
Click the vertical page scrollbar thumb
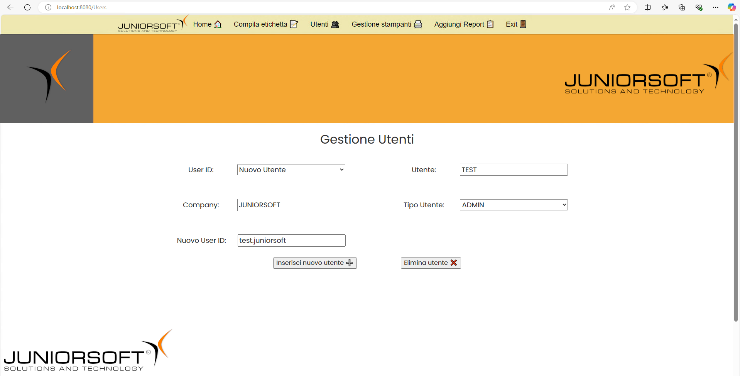[736, 172]
